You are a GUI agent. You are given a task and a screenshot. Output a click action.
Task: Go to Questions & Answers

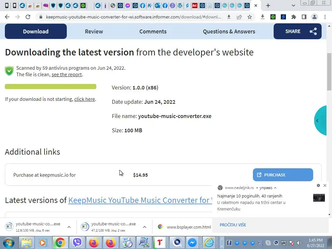(x=229, y=31)
